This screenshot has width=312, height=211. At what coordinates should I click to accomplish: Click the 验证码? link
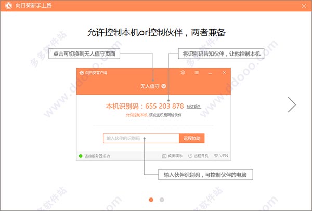(x=193, y=107)
